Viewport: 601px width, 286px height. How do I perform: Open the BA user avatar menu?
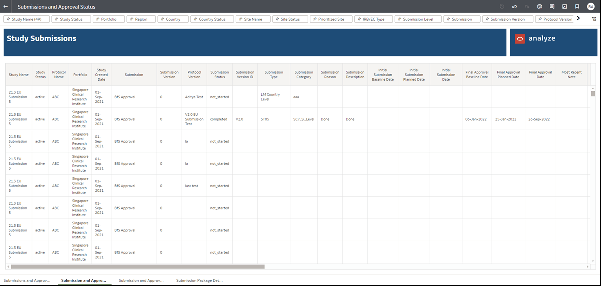click(591, 7)
